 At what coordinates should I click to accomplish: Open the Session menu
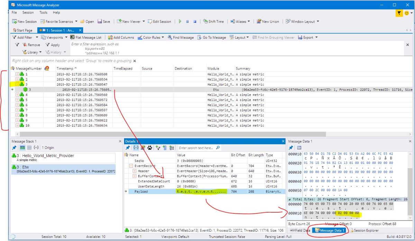[x=28, y=13]
